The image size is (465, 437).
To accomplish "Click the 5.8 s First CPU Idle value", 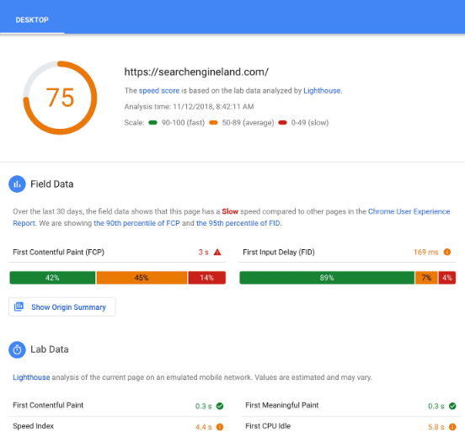I will click(x=436, y=427).
